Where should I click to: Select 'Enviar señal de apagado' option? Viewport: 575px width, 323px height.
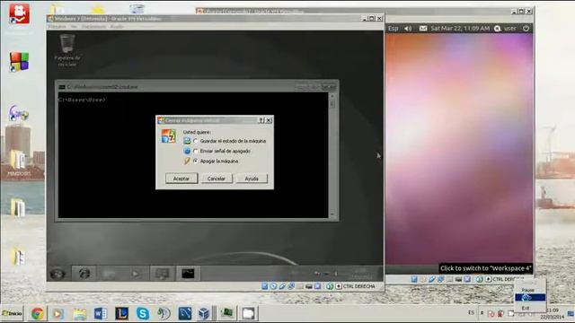pos(196,151)
